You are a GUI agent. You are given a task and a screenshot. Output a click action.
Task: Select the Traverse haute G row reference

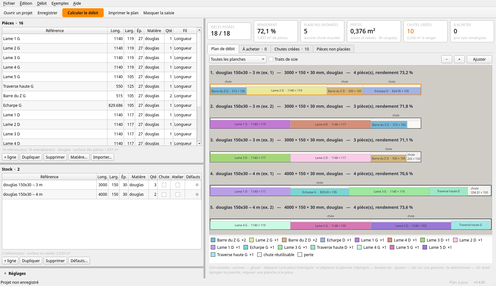(x=55, y=86)
